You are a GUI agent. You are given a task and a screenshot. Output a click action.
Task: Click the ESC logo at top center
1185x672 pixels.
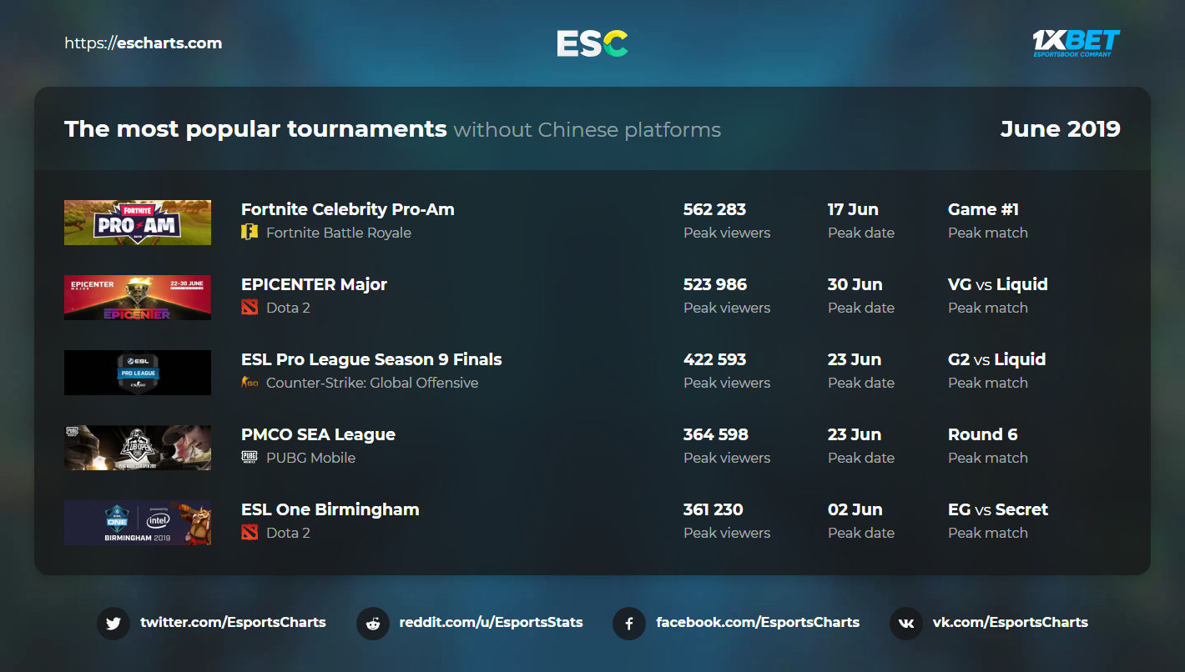[592, 43]
